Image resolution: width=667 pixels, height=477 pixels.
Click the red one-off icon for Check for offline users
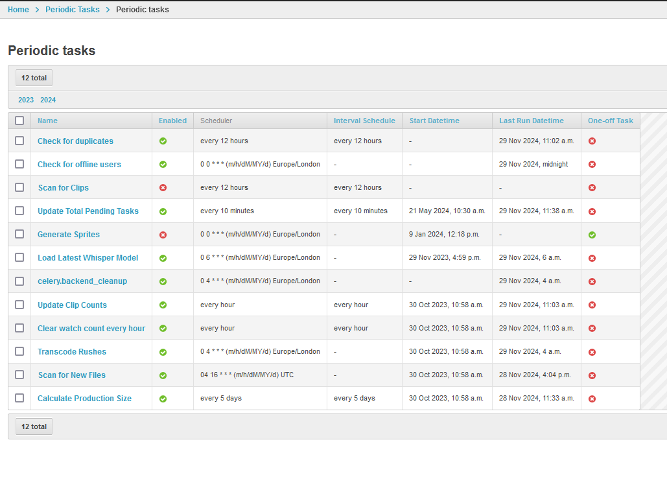[592, 165]
